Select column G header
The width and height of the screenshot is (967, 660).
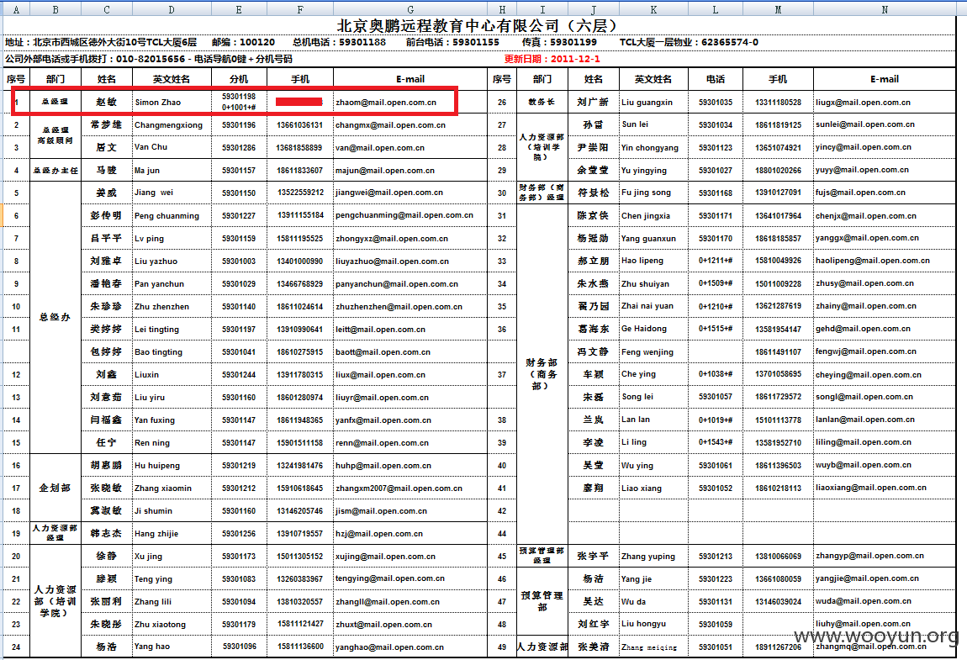[x=410, y=9]
